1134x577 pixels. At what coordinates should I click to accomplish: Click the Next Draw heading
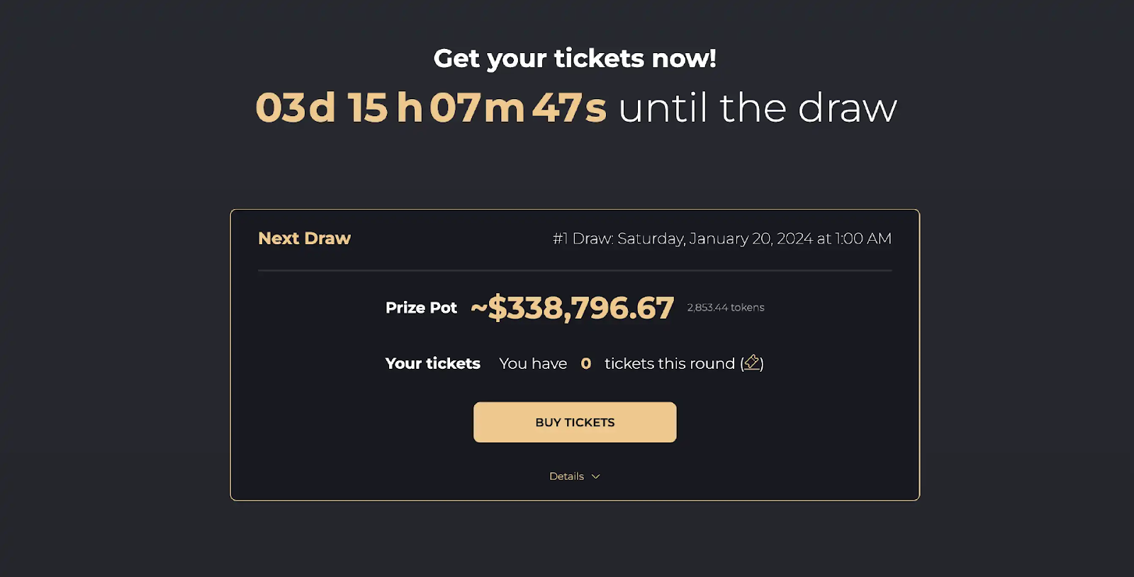click(x=304, y=239)
